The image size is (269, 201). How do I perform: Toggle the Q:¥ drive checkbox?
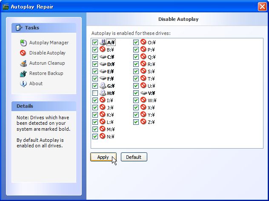click(x=136, y=57)
